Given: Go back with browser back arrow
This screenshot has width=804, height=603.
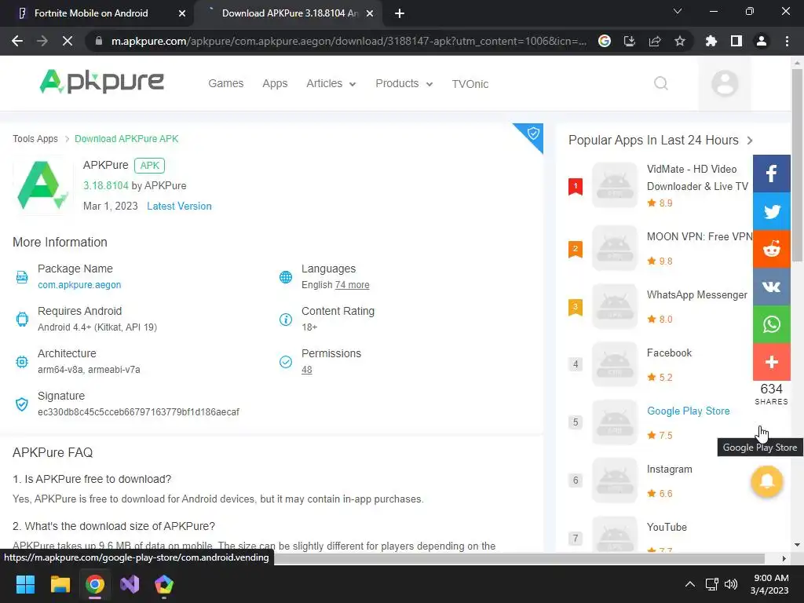Looking at the screenshot, I should click(17, 41).
